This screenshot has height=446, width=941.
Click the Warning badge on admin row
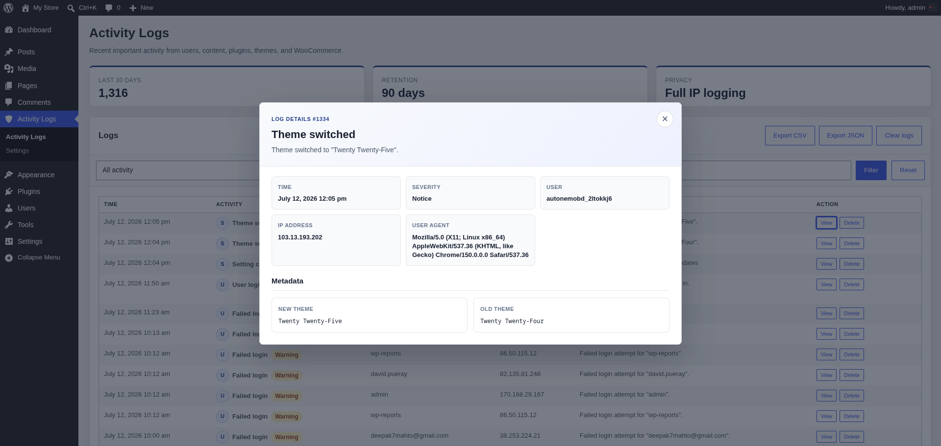pyautogui.click(x=287, y=396)
